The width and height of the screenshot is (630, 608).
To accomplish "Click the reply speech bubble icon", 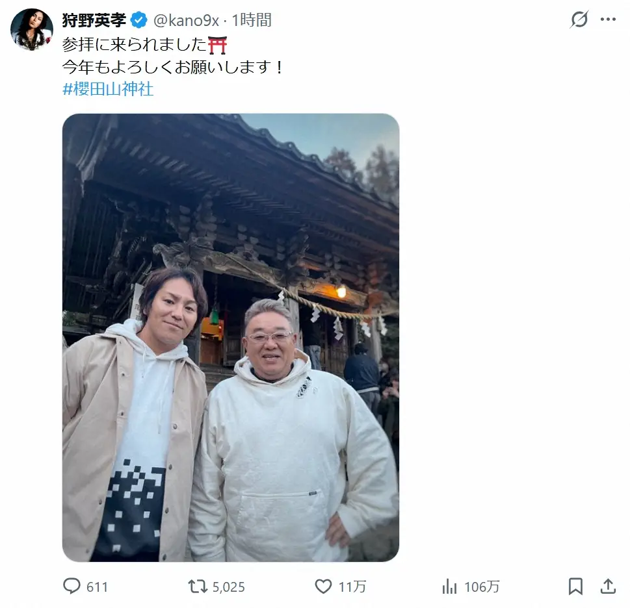I will coord(72,587).
